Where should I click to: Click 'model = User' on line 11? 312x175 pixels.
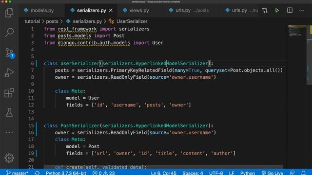[x=83, y=98]
